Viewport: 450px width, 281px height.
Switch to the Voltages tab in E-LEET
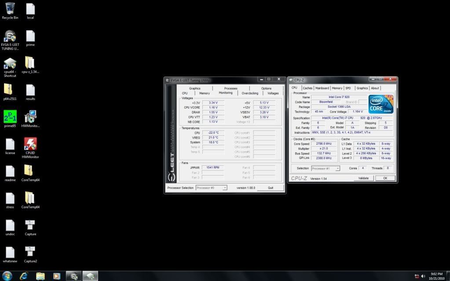click(x=273, y=93)
